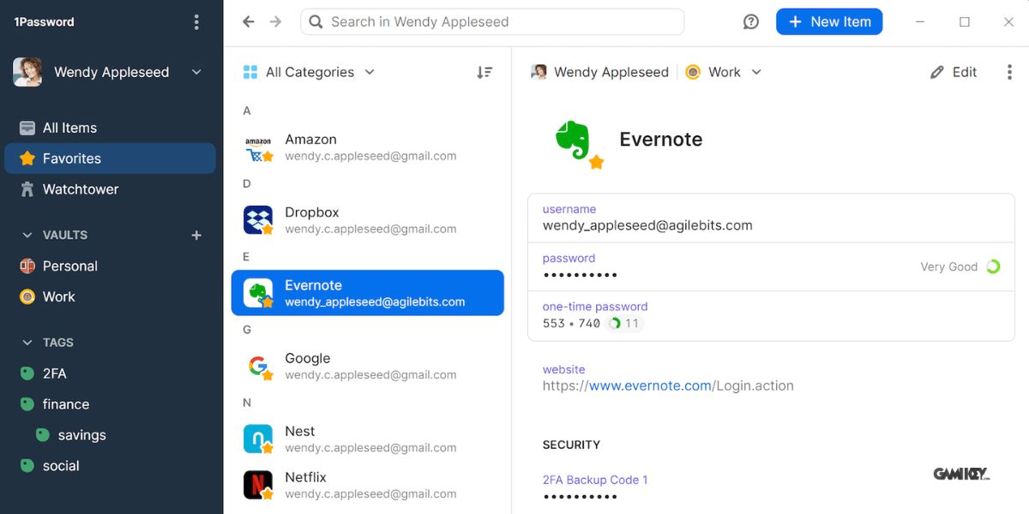The width and height of the screenshot is (1029, 514).
Task: Go back using the left arrow
Action: coord(249,22)
